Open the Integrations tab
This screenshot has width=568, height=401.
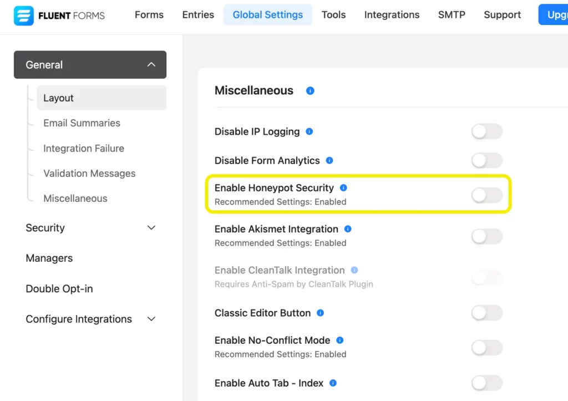coord(392,15)
